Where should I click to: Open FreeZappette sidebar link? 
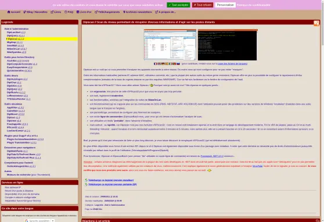(17, 124)
